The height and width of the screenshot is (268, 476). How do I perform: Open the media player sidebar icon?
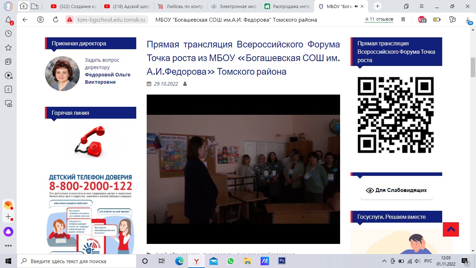tap(8, 75)
